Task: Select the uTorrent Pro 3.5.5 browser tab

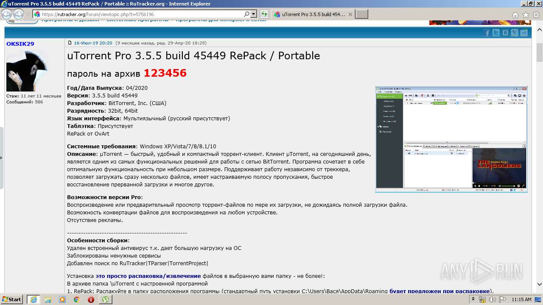Action: click(x=313, y=14)
